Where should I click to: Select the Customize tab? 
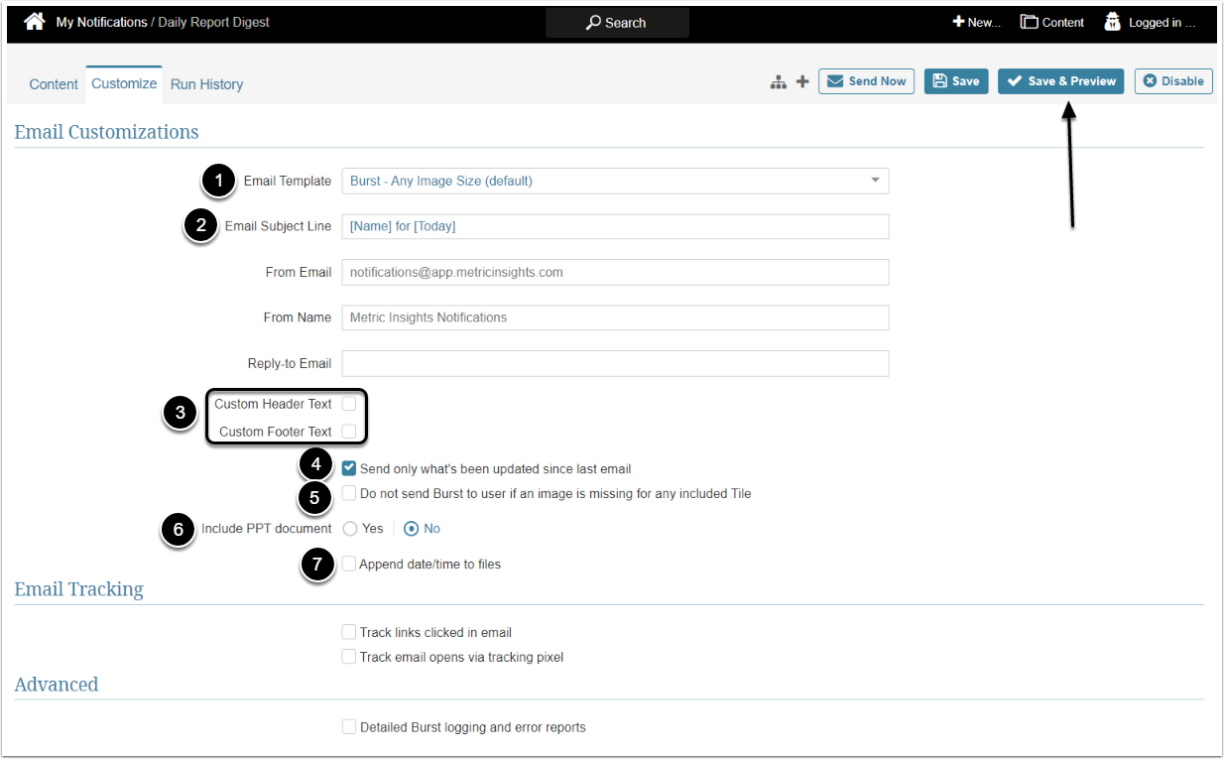click(x=124, y=83)
